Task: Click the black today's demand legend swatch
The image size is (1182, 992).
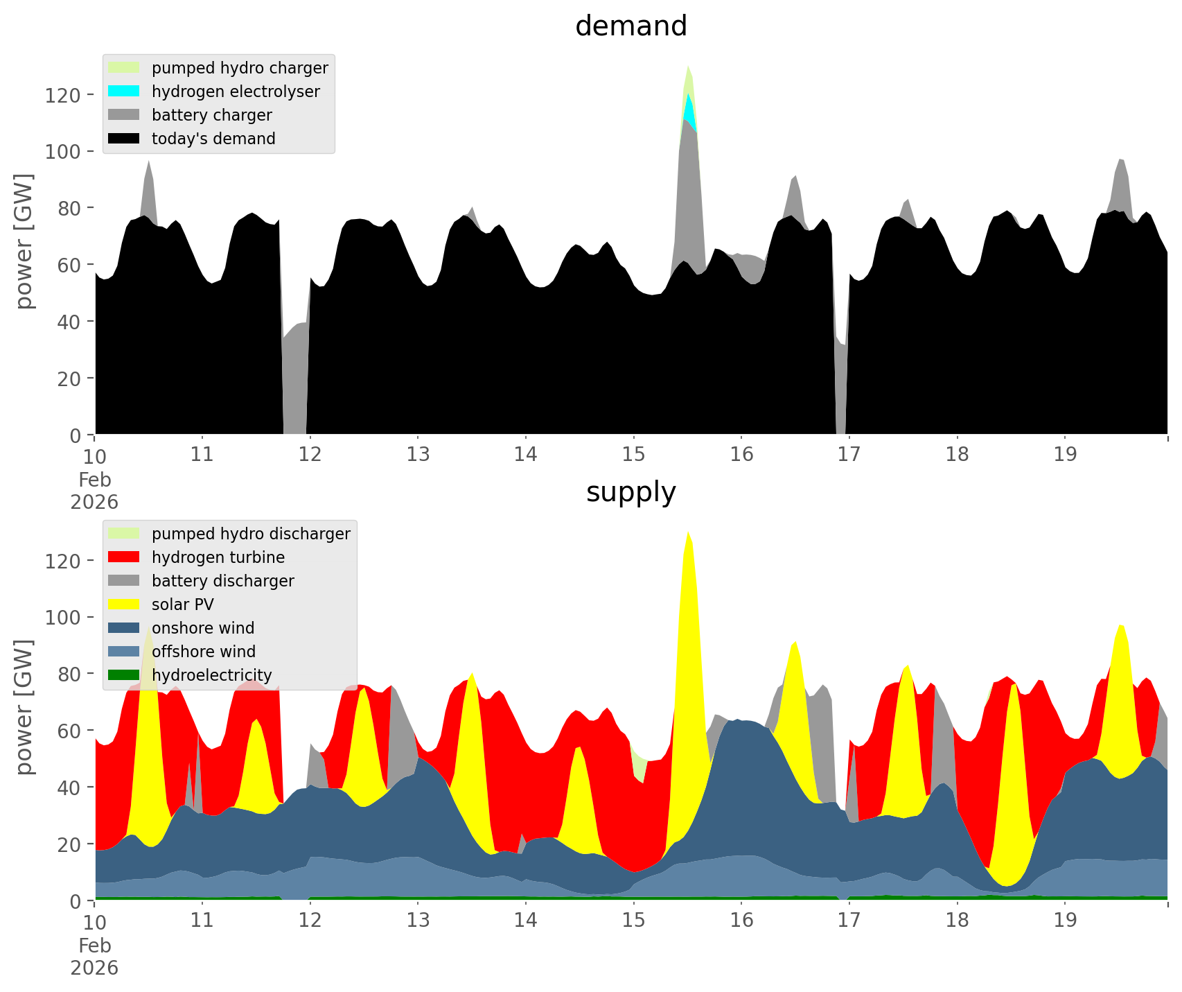Action: pos(124,139)
